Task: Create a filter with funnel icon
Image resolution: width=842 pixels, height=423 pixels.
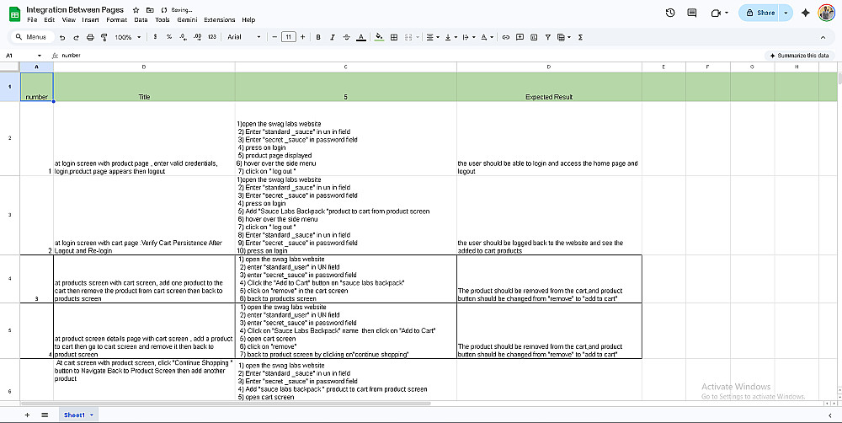Action: pos(548,37)
